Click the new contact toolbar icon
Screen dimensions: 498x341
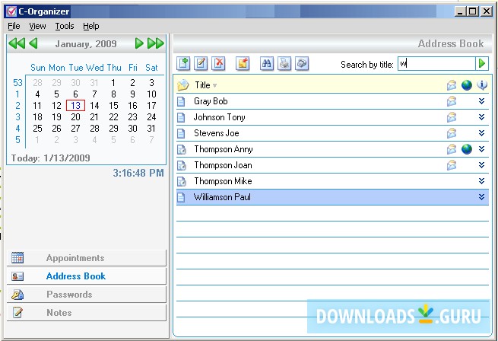[183, 63]
